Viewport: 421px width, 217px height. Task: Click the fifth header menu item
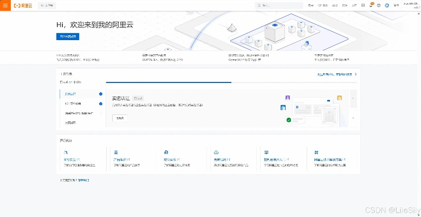[354, 5]
